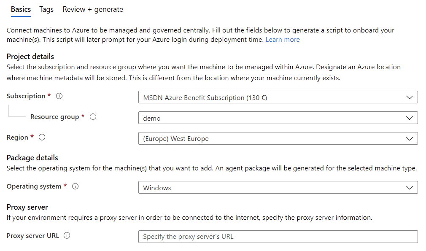Open the Review + generate tab
This screenshot has width=426, height=251.
93,10
